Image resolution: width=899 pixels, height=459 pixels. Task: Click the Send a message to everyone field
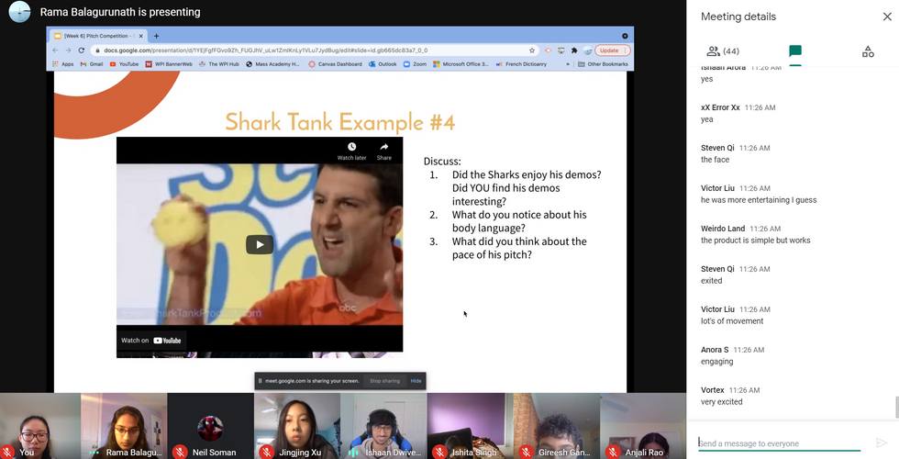(779, 442)
